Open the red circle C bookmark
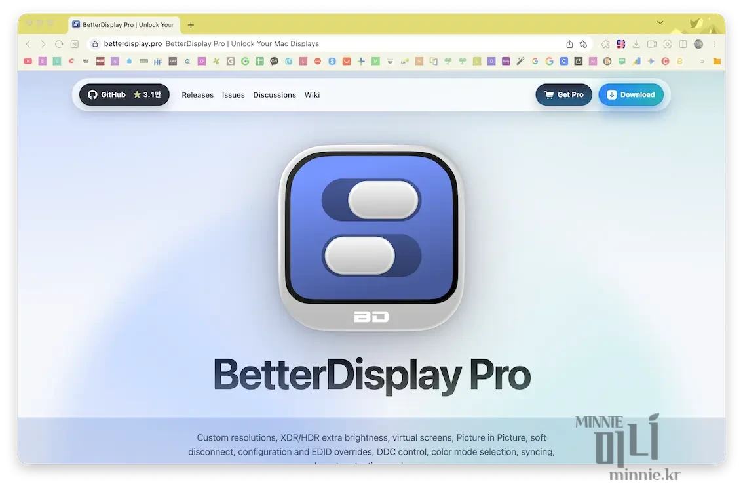 (x=665, y=61)
